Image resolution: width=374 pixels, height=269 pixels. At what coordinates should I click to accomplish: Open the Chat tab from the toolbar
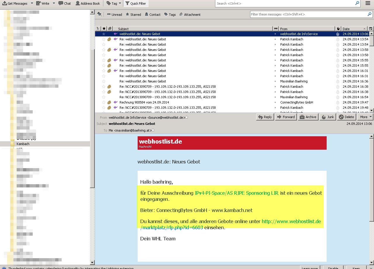[65, 4]
